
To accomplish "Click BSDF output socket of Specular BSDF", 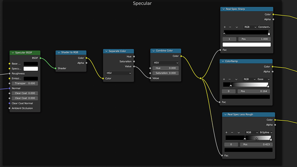I will (x=41, y=58).
